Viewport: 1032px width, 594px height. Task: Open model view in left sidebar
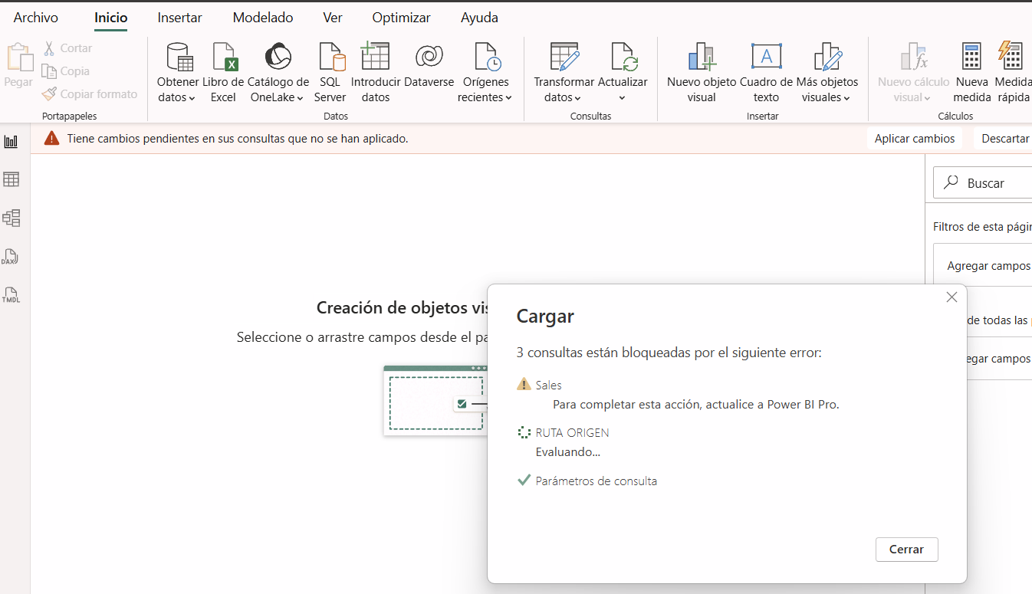pyautogui.click(x=12, y=218)
